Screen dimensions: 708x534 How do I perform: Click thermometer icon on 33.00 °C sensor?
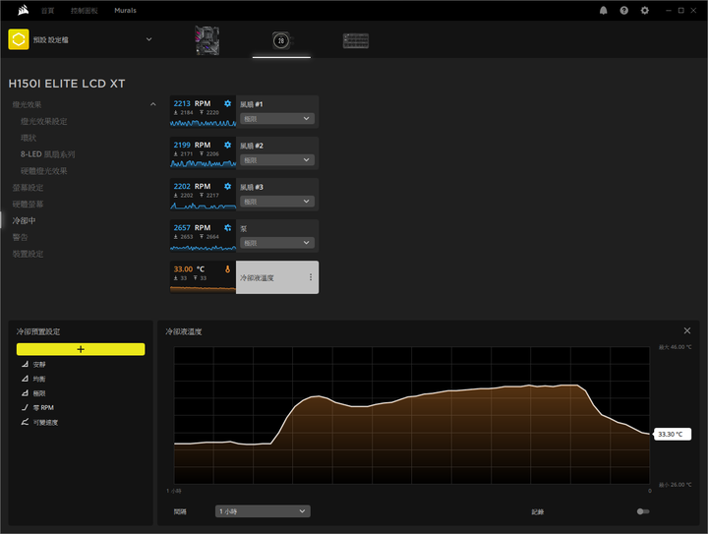(x=227, y=269)
